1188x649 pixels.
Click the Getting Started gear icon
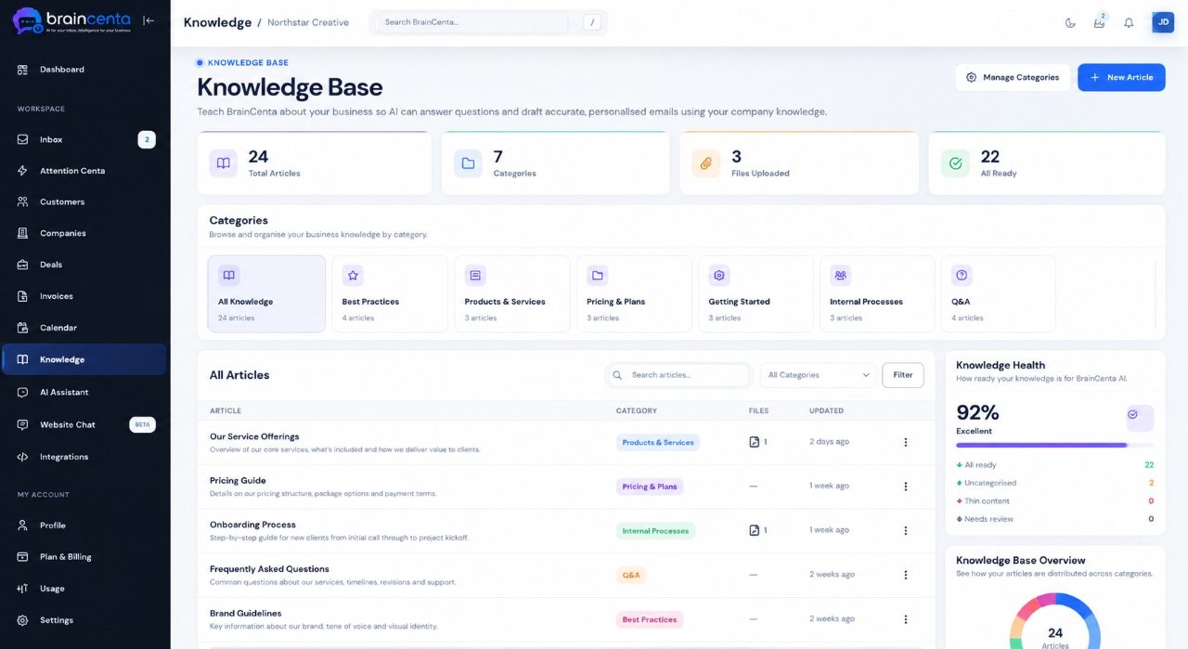point(719,276)
